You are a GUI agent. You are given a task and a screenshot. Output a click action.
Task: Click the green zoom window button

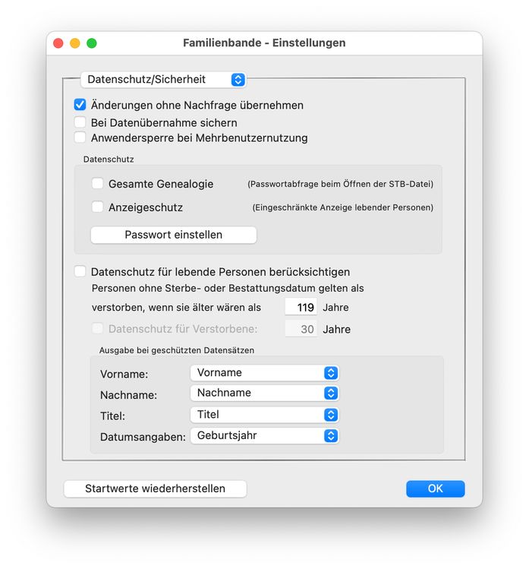point(92,43)
